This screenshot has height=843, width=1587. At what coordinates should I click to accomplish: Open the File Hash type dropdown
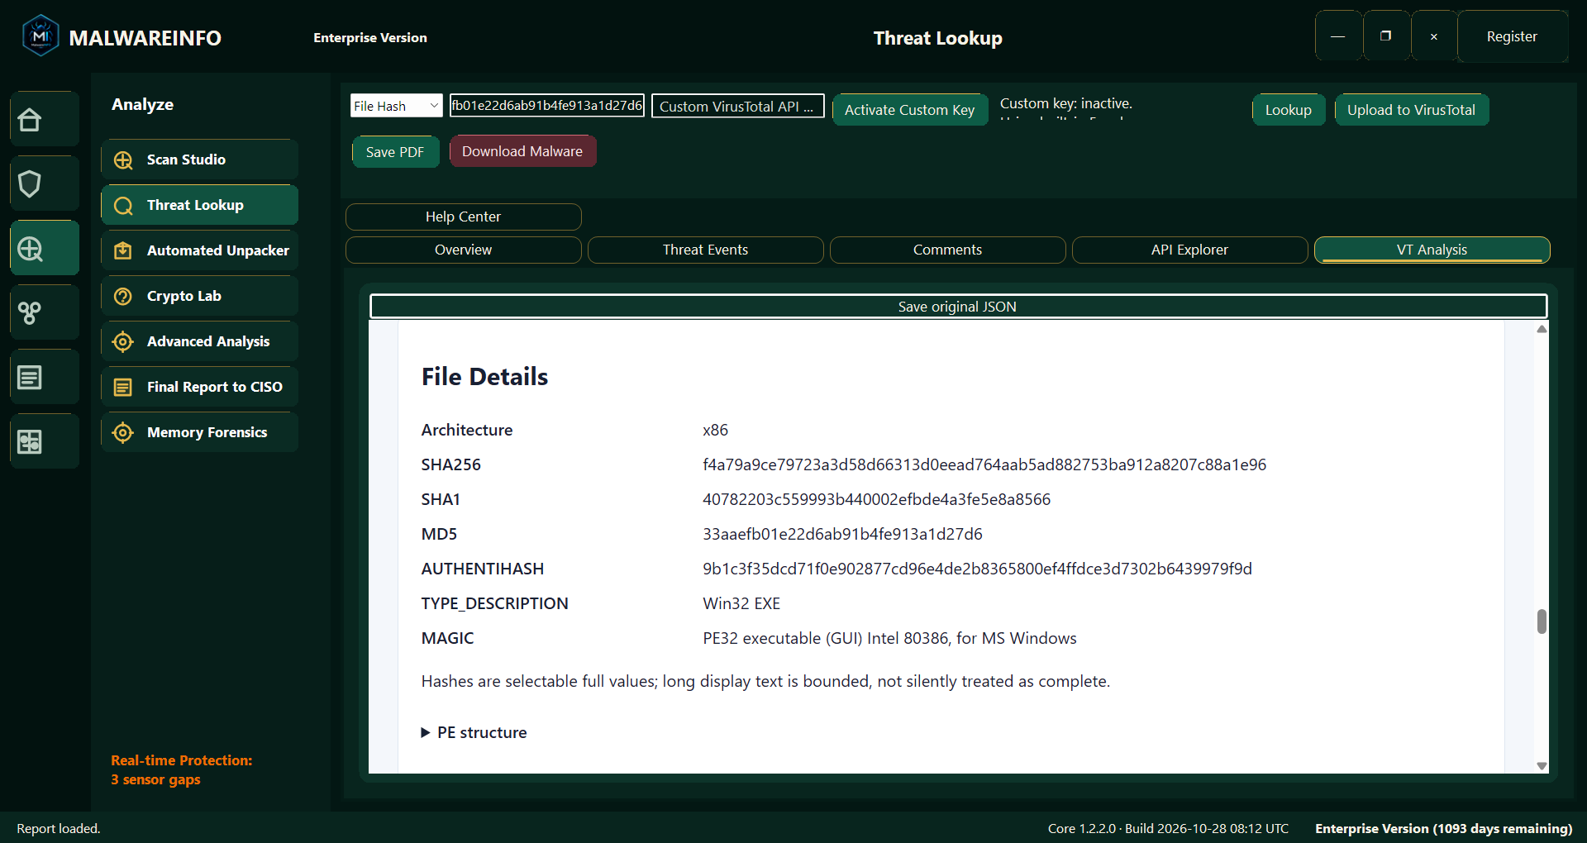397,106
